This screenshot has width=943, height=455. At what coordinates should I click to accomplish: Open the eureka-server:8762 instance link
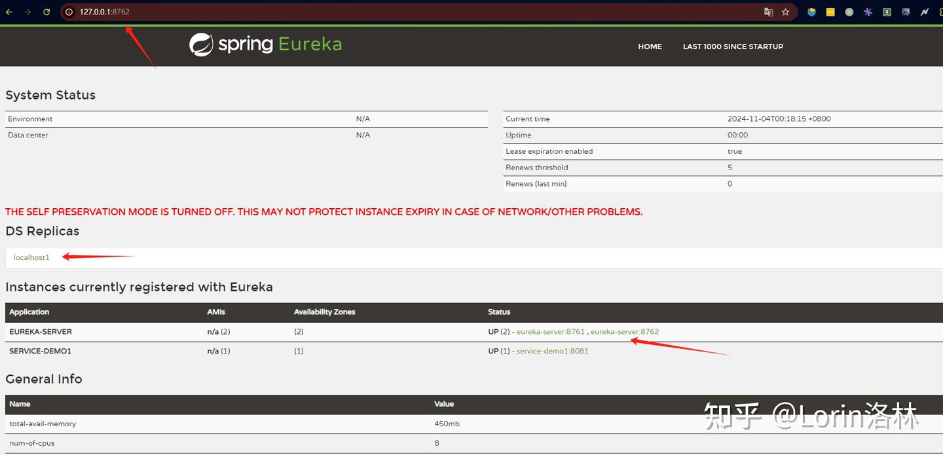pyautogui.click(x=624, y=331)
